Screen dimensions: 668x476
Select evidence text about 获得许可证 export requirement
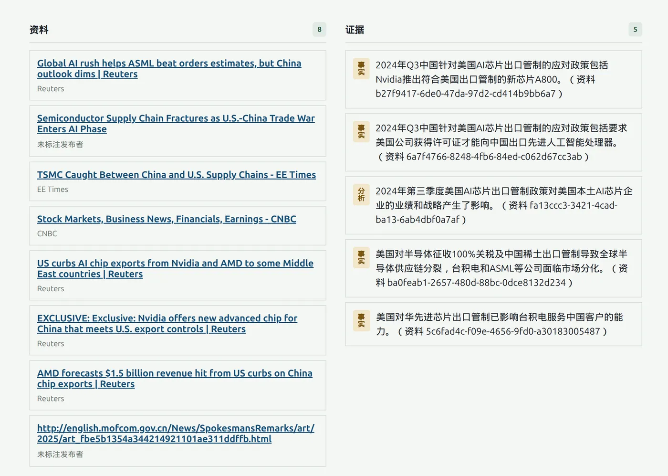tap(501, 142)
